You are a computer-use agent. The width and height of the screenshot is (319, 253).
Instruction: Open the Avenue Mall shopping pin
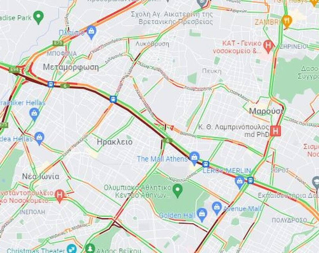pyautogui.click(x=217, y=208)
